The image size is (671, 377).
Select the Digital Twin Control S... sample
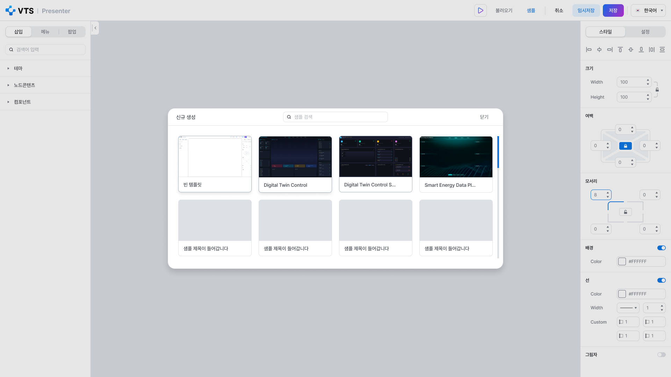(376, 164)
